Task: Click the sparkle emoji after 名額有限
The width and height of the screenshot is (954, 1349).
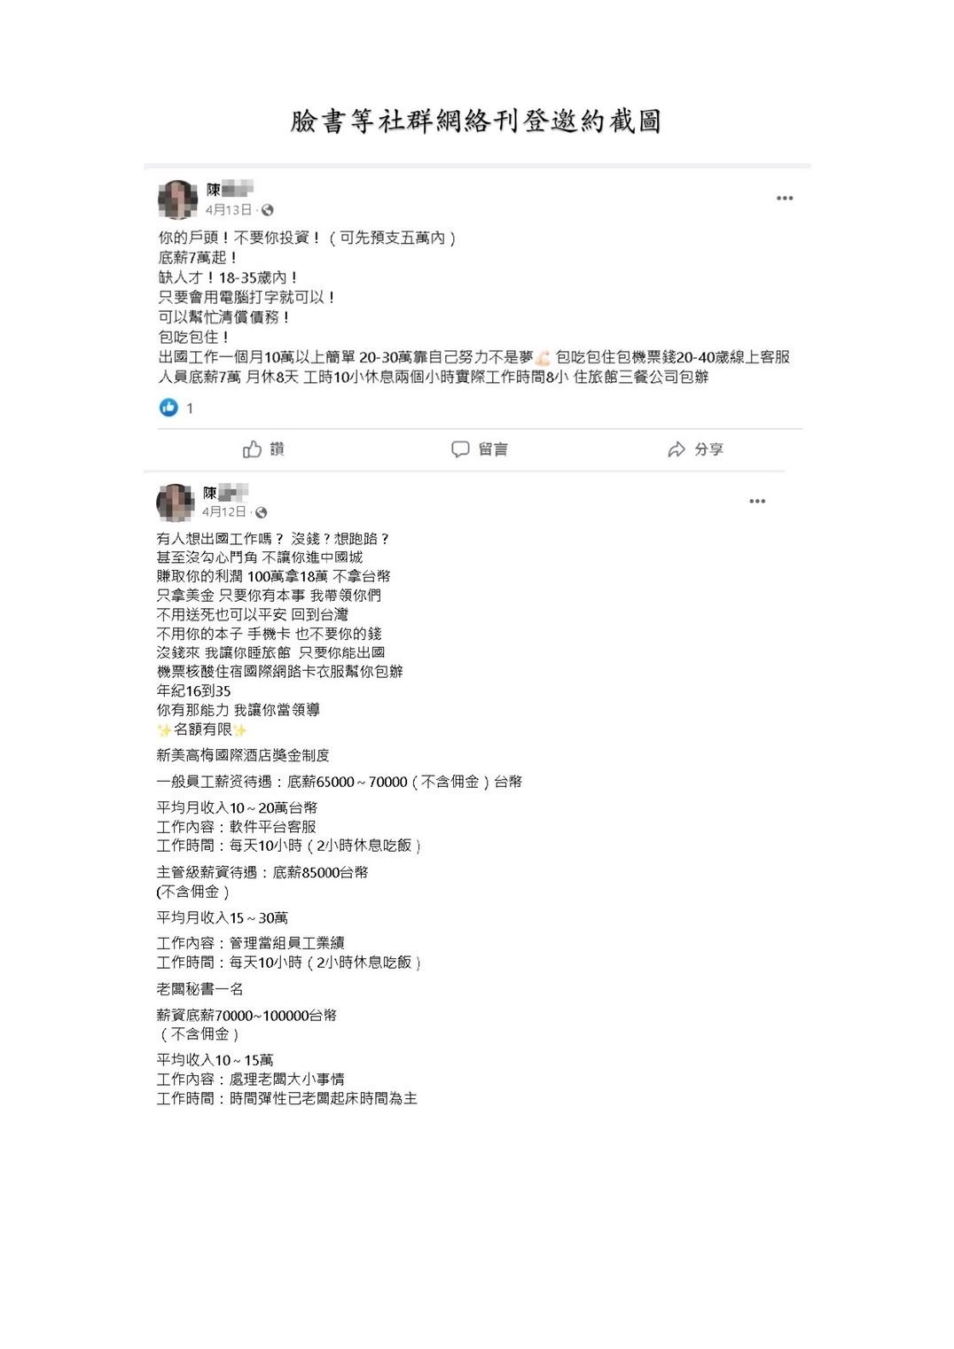Action: pos(240,730)
